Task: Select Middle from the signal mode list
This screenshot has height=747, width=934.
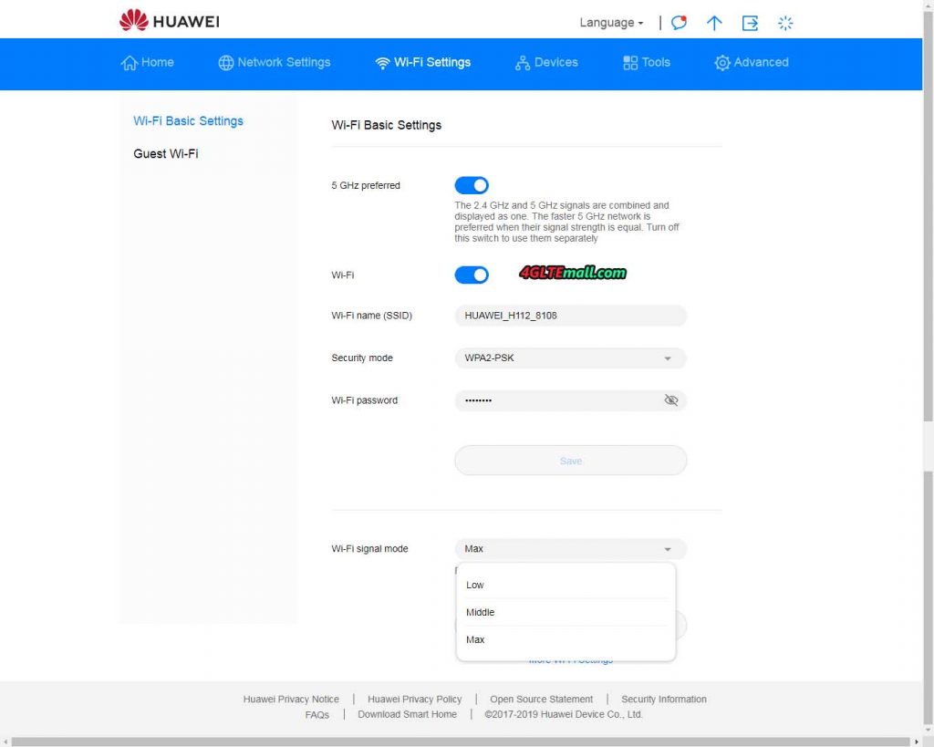Action: click(480, 612)
